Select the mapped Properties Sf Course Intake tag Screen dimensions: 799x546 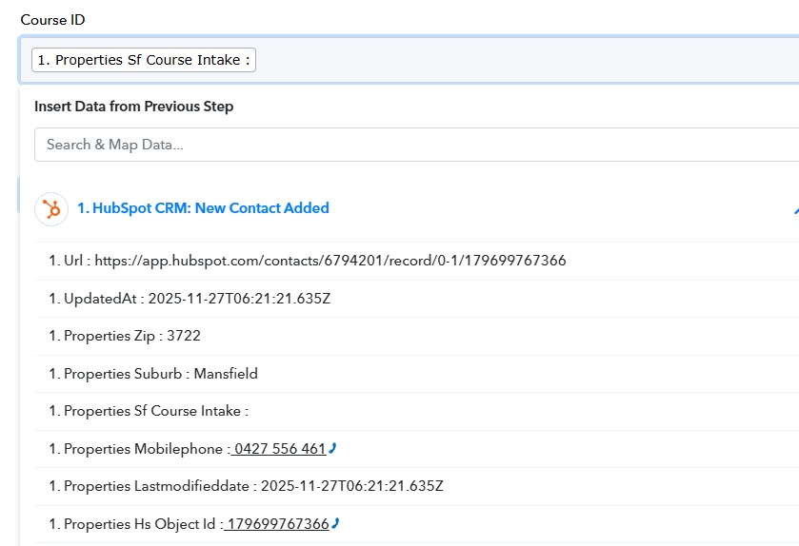click(x=144, y=61)
